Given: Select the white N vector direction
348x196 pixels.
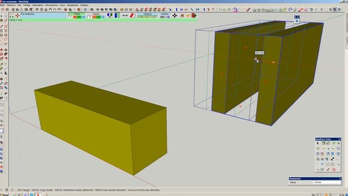Looking at the screenshot, I should coord(90,17).
